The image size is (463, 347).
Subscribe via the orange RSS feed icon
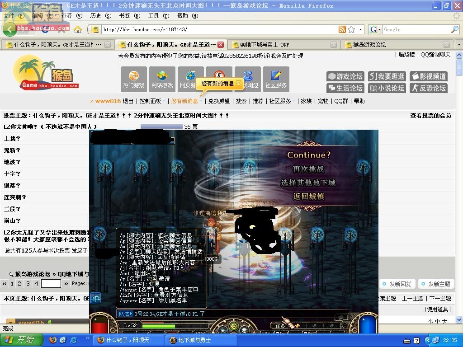[342, 29]
